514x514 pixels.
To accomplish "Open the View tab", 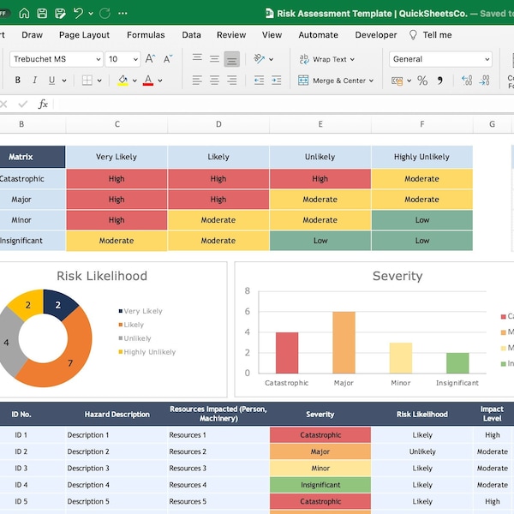I will pos(272,35).
